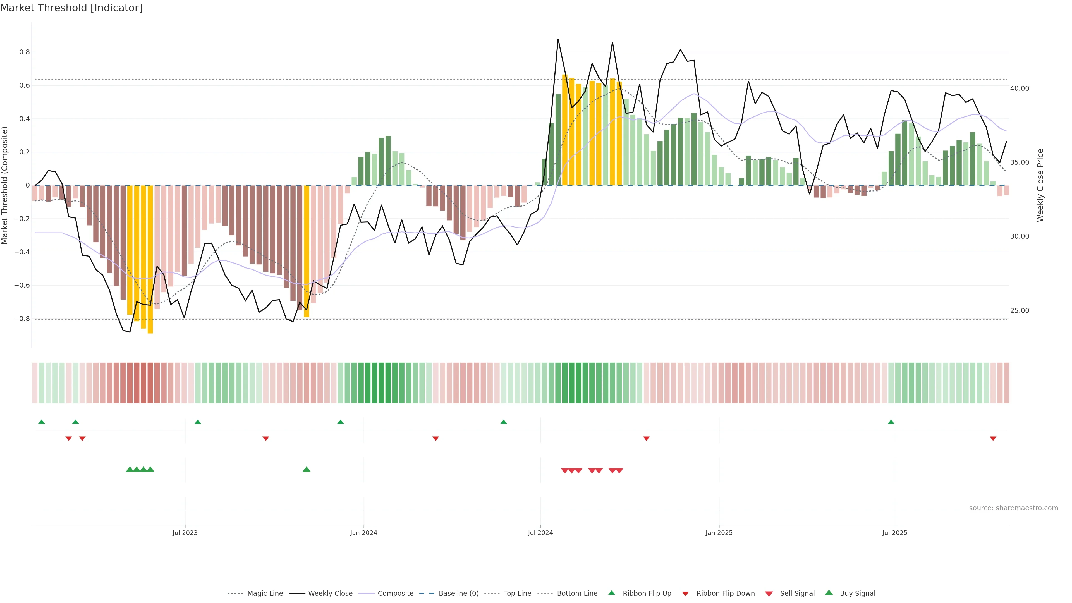Select the lone buy signal marker near November 2023

pos(307,469)
